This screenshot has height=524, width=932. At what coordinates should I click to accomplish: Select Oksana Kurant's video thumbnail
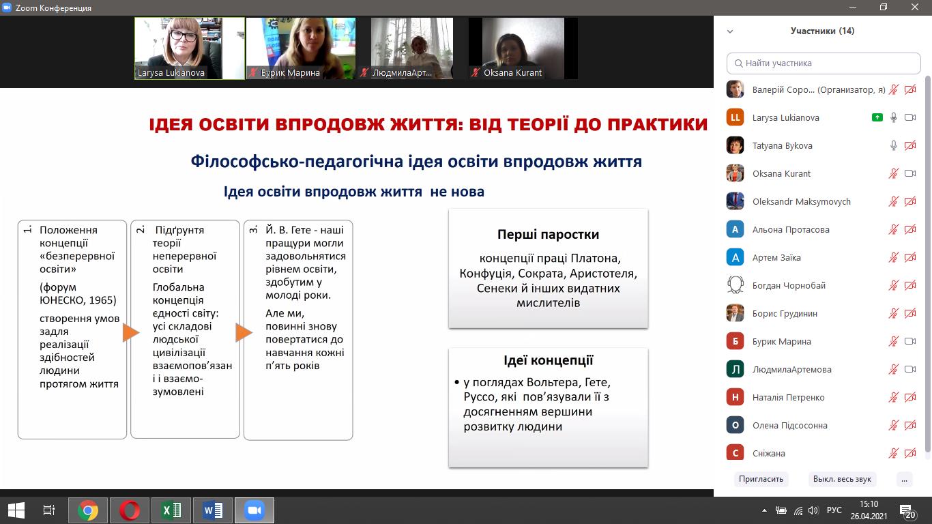tap(523, 48)
